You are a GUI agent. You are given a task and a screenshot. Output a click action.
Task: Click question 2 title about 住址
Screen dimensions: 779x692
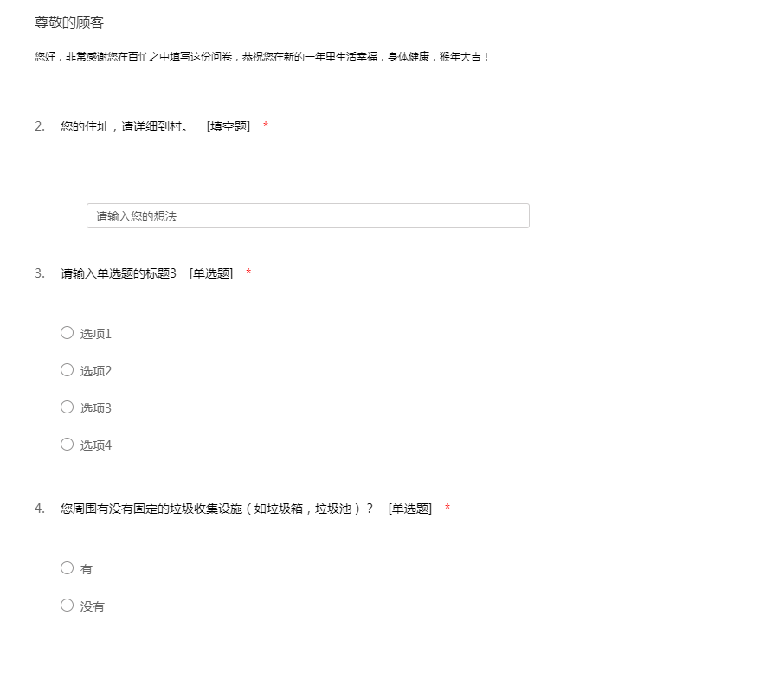125,126
